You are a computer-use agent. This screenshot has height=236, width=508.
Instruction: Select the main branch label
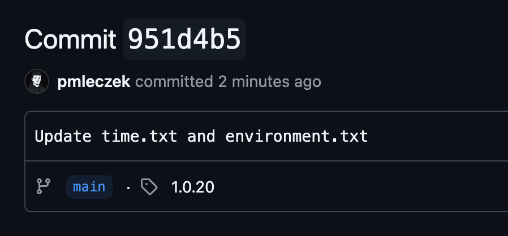89,187
